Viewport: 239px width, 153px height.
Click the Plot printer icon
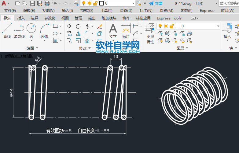click(x=47, y=3)
